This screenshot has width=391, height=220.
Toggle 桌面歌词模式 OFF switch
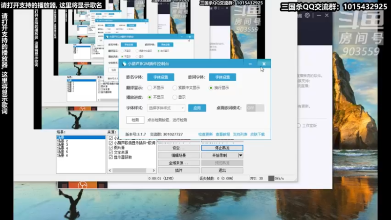click(255, 108)
